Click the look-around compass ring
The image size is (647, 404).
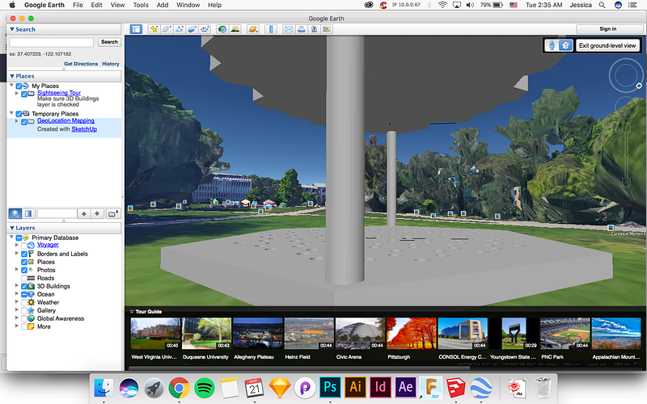click(625, 75)
